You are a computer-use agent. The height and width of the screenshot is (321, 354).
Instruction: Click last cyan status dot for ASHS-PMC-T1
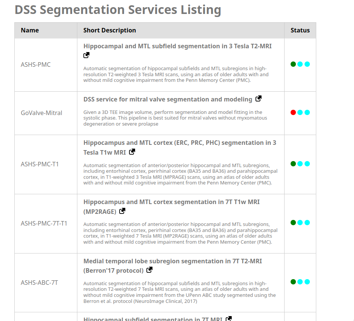click(x=307, y=164)
